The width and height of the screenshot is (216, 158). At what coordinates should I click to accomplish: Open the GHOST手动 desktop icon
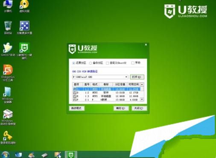(8, 49)
